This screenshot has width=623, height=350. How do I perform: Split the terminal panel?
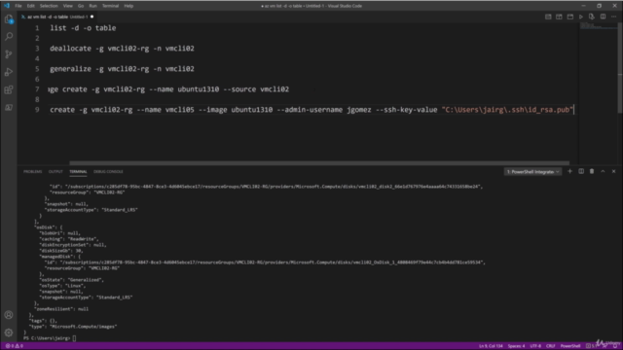coord(581,171)
